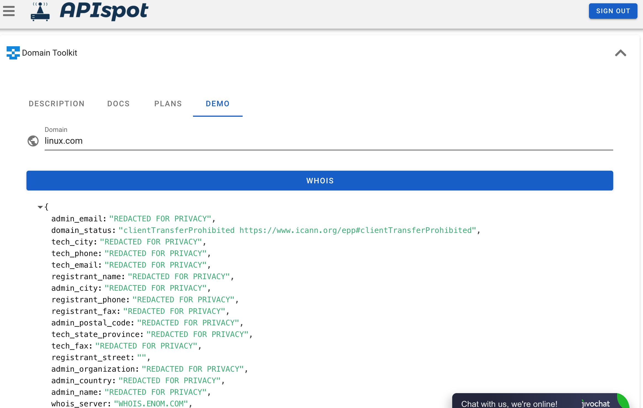Viewport: 643px width, 408px height.
Task: Expand the WHOIS result disclosure triangle
Action: [x=40, y=207]
